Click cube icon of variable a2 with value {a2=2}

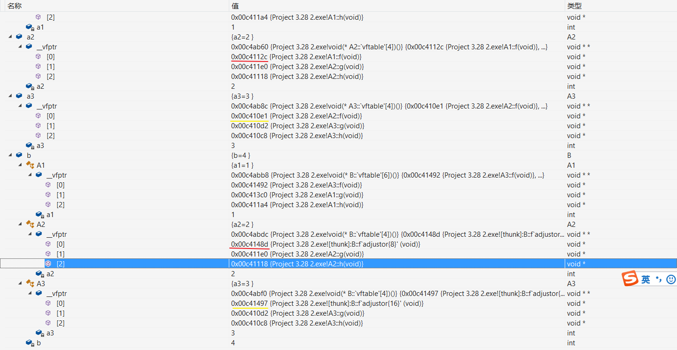click(x=19, y=37)
